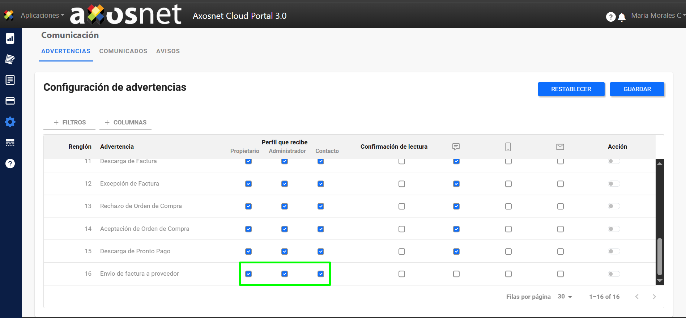Screen dimensions: 686x318
Task: Select the payment card icon in sidebar
Action: pos(10,101)
